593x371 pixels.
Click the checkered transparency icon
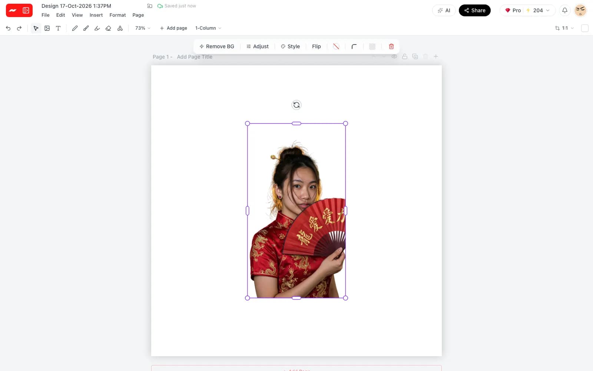pyautogui.click(x=372, y=46)
